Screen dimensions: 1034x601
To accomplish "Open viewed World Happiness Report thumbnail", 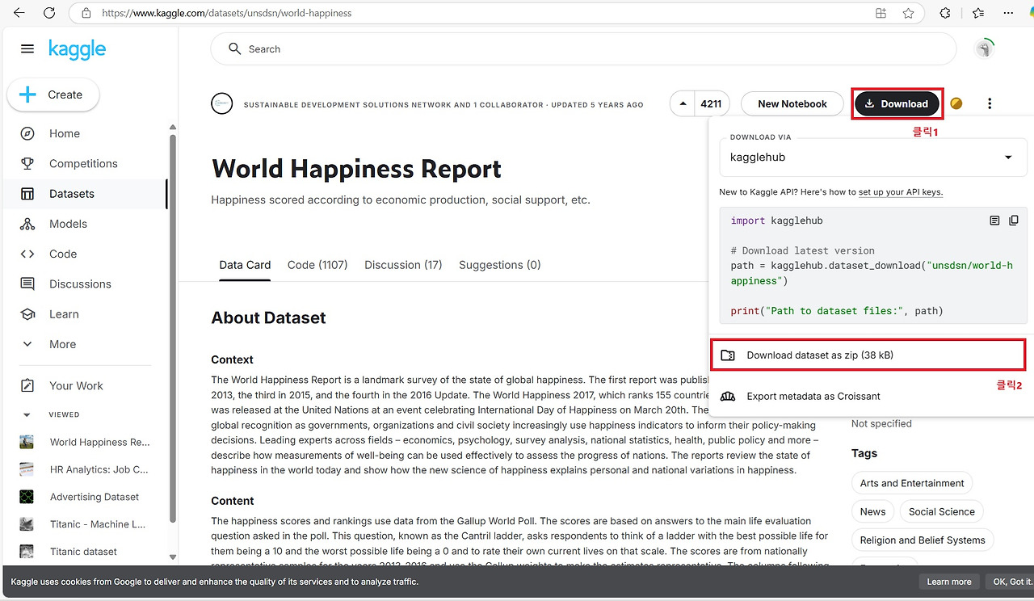I will coord(27,442).
